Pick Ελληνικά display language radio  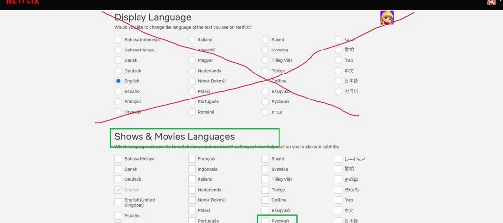(265, 91)
